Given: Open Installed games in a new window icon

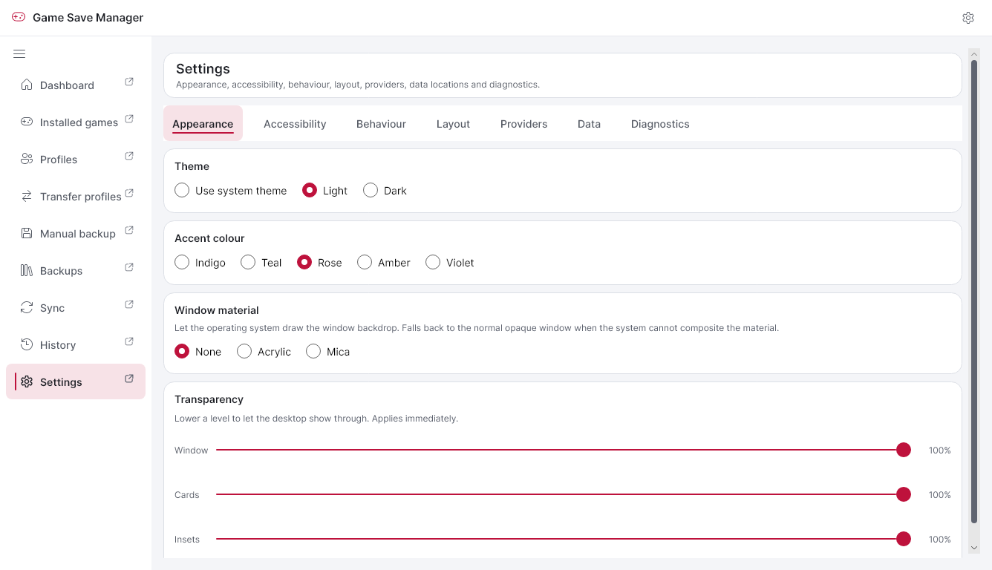Looking at the screenshot, I should [129, 119].
